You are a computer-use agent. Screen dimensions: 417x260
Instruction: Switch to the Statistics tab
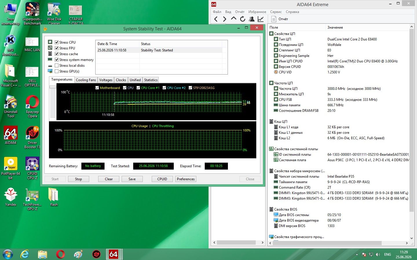151,80
